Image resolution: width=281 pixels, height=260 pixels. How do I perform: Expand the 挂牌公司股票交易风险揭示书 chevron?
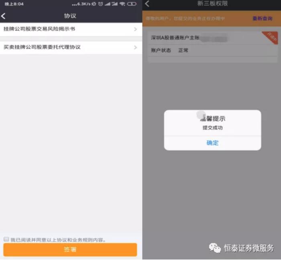pos(136,29)
